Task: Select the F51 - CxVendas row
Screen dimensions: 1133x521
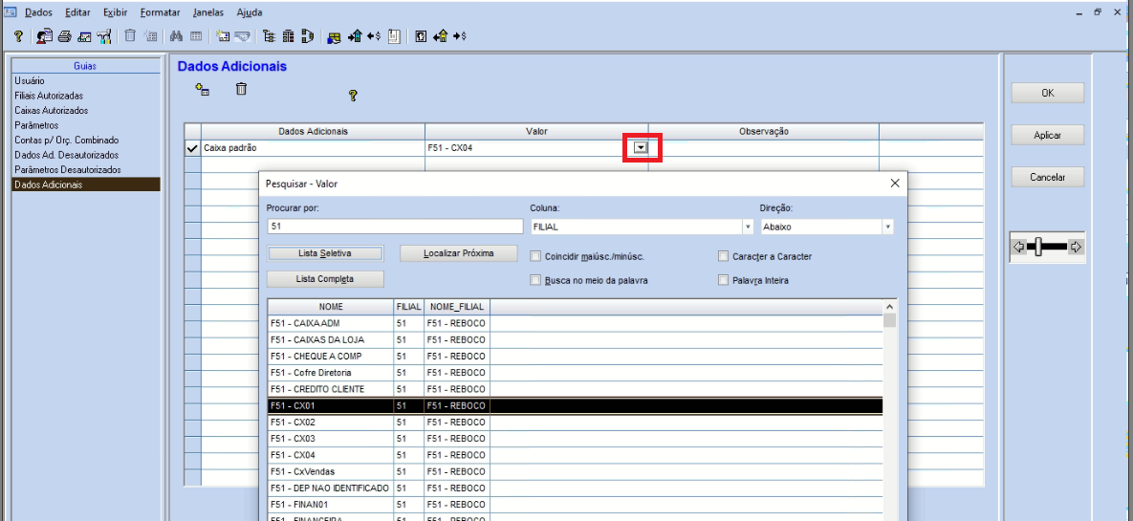Action: point(575,472)
